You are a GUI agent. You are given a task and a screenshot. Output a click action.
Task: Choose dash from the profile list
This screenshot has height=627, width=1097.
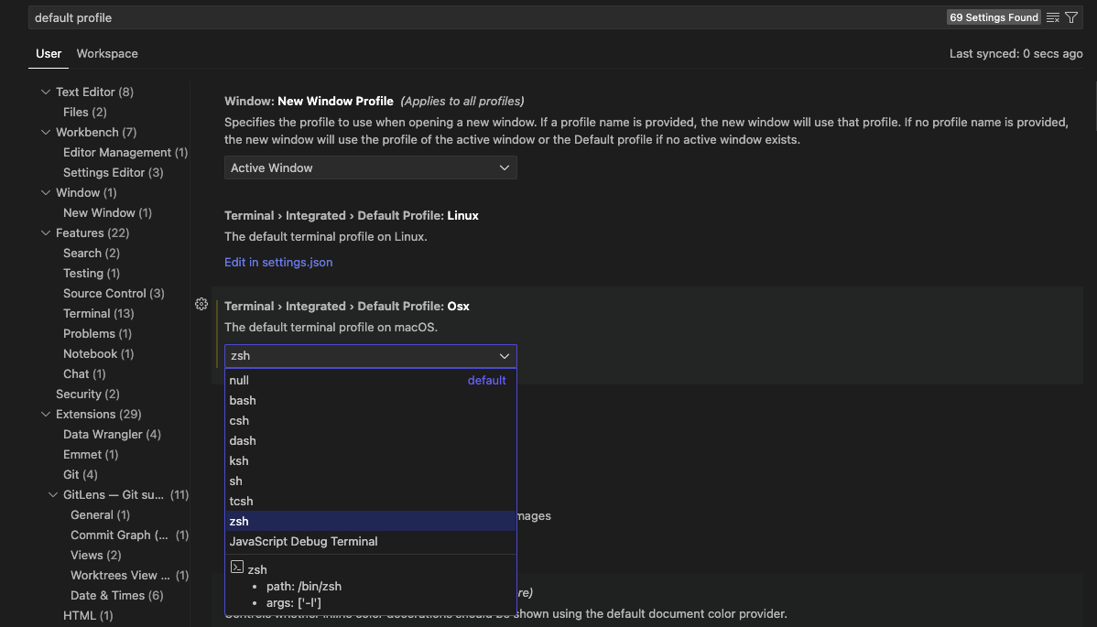[x=370, y=441]
